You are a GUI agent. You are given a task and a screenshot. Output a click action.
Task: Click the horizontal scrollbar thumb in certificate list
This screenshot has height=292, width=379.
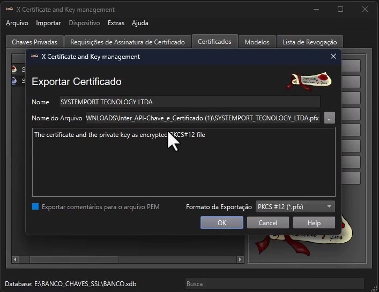(x=74, y=259)
